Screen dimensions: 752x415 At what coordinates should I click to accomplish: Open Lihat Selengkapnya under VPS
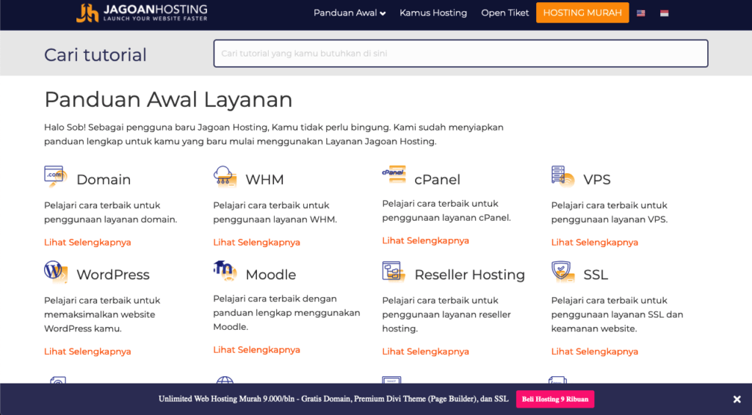[x=595, y=242]
